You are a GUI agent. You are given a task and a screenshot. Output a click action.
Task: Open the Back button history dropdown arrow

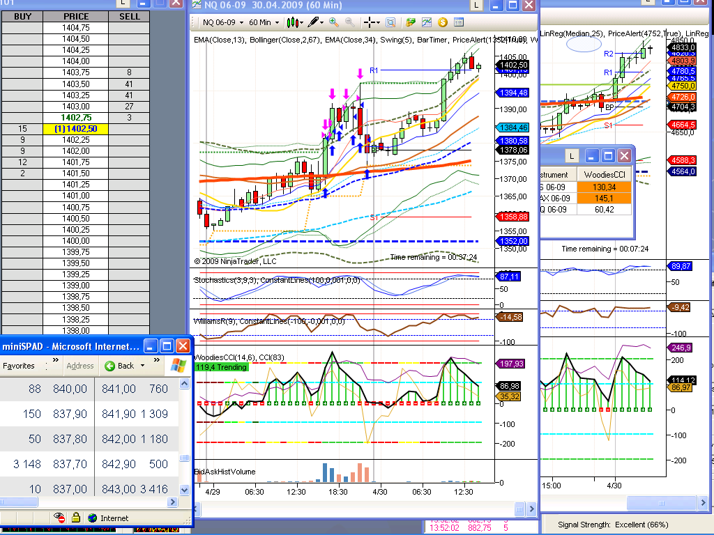143,366
